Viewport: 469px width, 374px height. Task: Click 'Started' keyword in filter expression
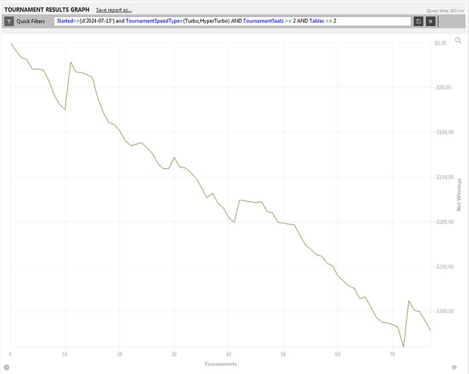click(x=65, y=21)
